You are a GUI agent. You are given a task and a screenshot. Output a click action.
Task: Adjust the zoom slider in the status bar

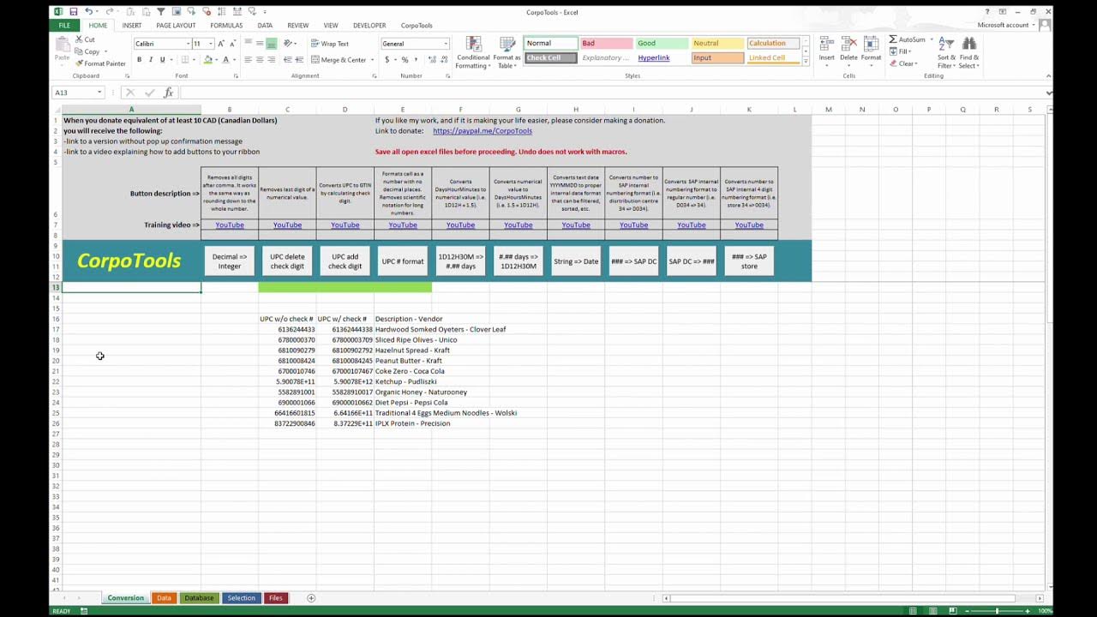tap(997, 611)
